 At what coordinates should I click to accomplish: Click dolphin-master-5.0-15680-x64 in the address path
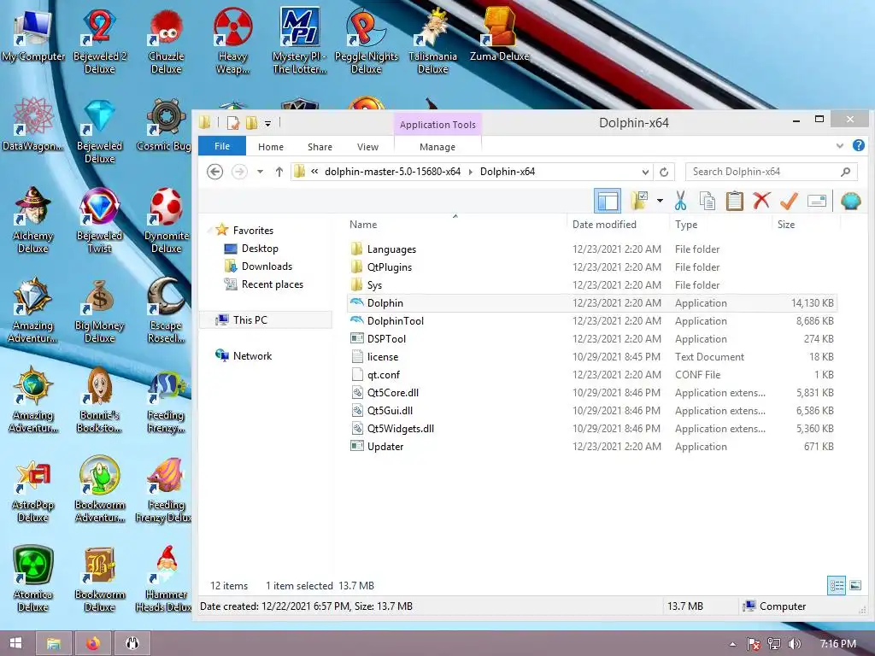click(393, 172)
